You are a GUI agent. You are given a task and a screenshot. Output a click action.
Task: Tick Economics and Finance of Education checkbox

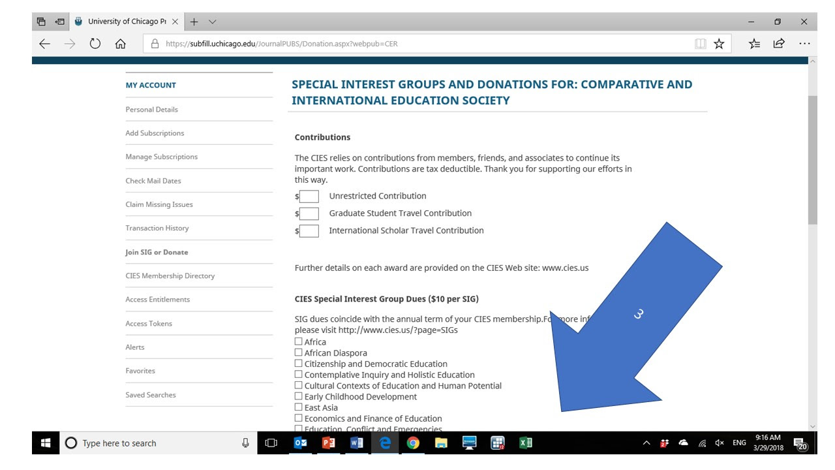tap(299, 418)
